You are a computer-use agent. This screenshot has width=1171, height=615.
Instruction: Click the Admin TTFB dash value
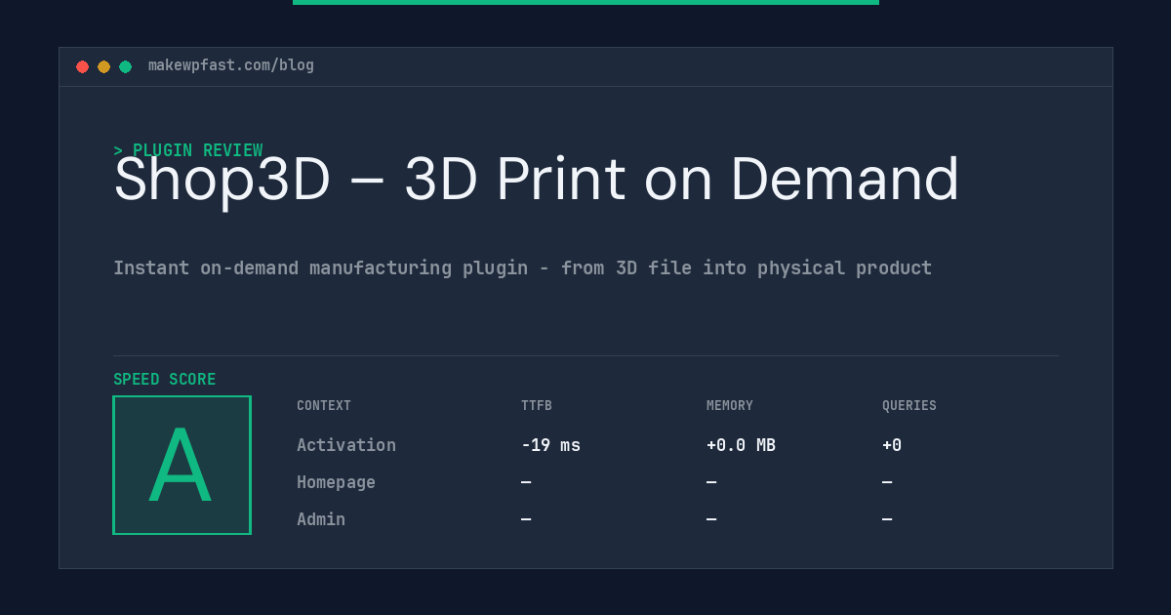(x=526, y=519)
